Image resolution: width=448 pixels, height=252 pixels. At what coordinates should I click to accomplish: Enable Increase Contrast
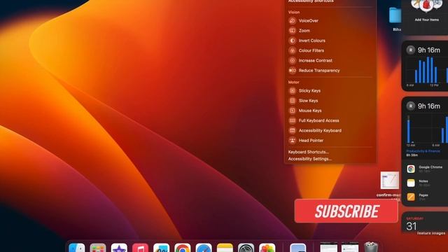pos(330,61)
